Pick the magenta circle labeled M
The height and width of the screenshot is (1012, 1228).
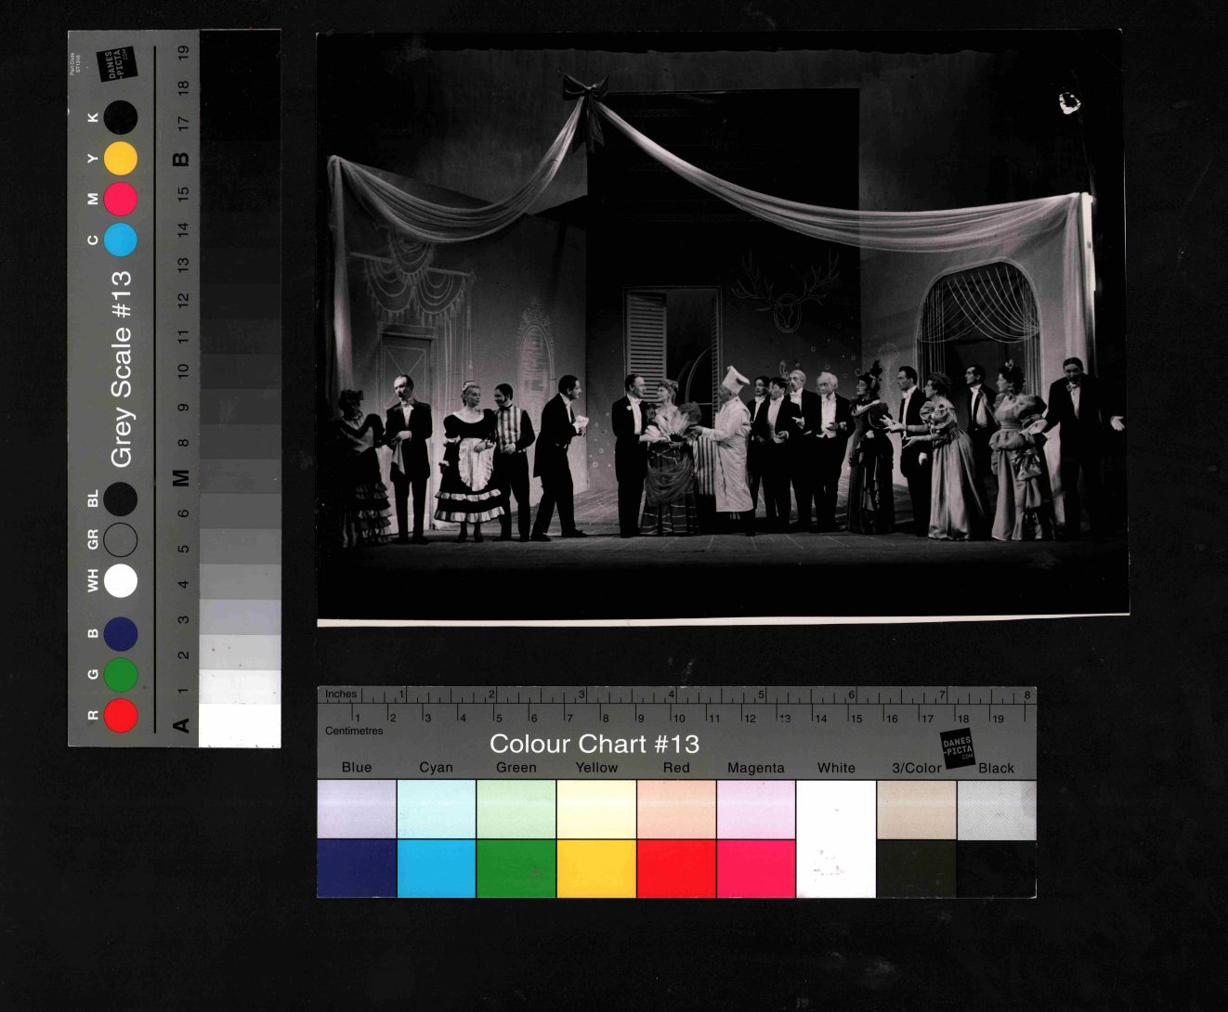[121, 200]
